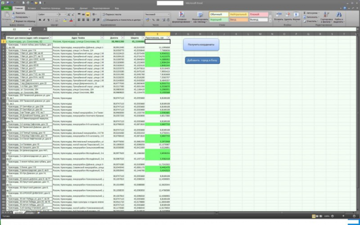Screen dimensions: 360x225
Task: Open the Файл tab
Action: pos(6,8)
